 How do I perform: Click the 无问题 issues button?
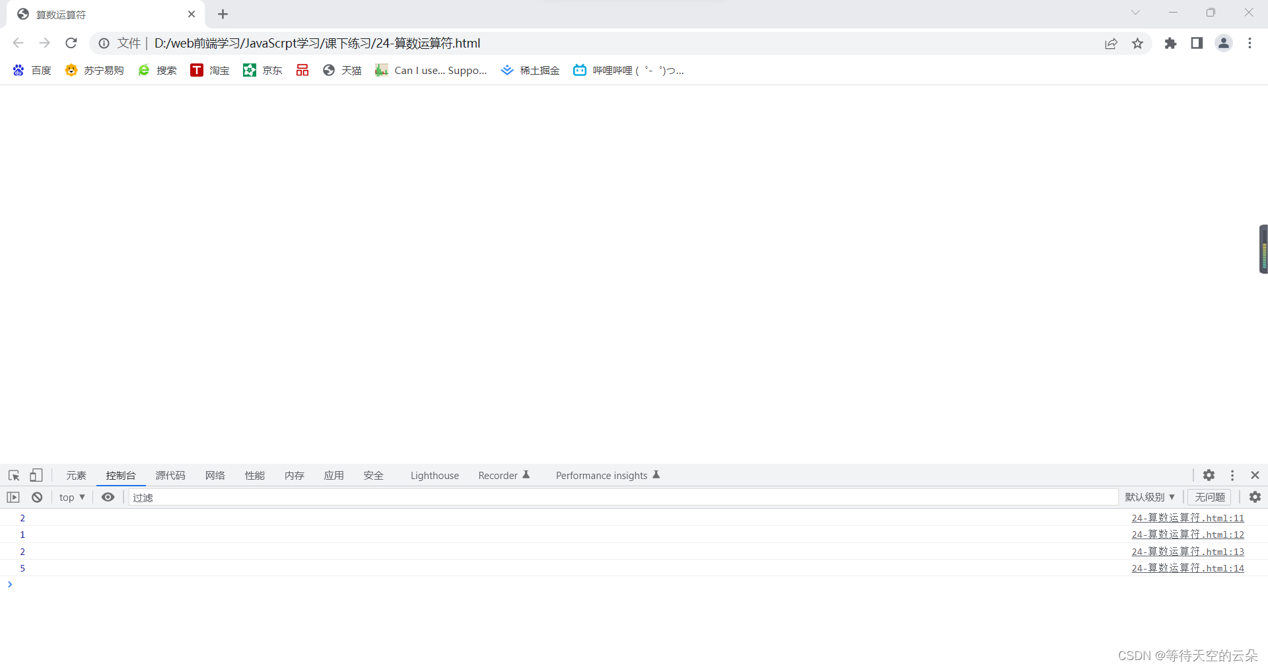pyautogui.click(x=1209, y=497)
